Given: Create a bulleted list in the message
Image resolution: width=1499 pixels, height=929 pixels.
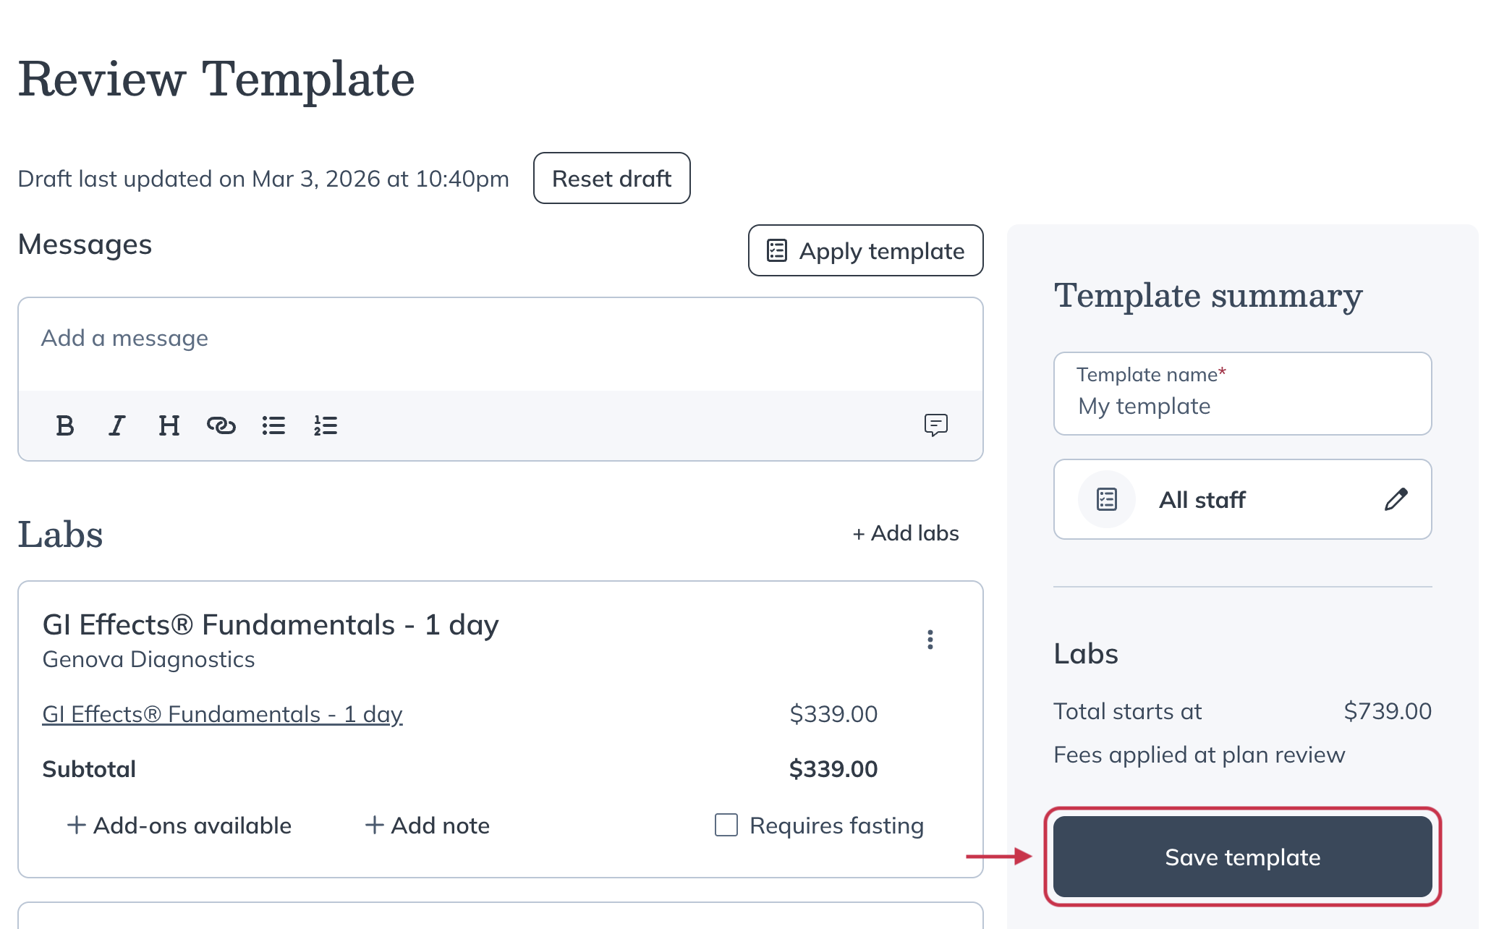Looking at the screenshot, I should tap(273, 426).
